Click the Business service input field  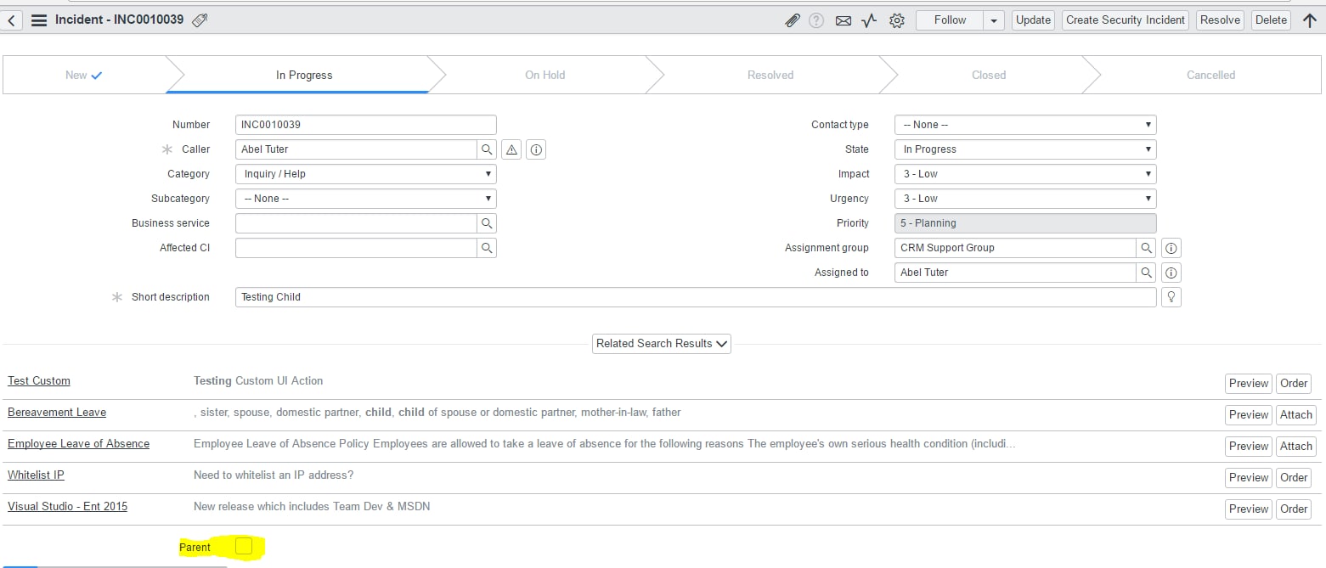click(356, 223)
